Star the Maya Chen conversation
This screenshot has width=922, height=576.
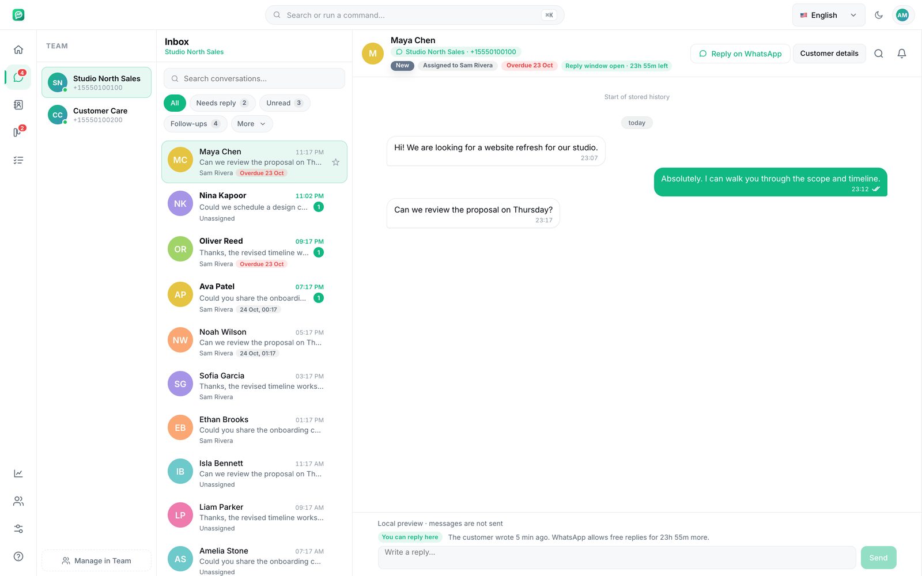[335, 162]
